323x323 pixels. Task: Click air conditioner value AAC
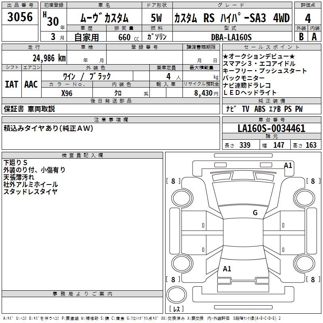click(x=31, y=84)
